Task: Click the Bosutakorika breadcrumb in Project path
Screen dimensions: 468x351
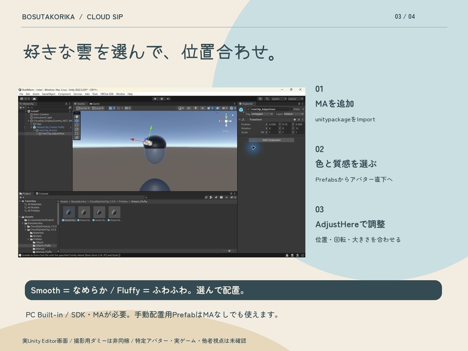Action: point(79,202)
